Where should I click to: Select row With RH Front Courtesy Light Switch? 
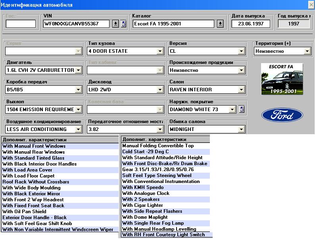click(167, 235)
